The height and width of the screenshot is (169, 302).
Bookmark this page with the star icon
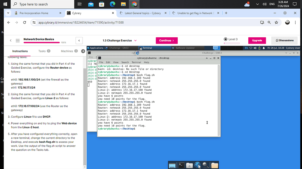point(276,22)
